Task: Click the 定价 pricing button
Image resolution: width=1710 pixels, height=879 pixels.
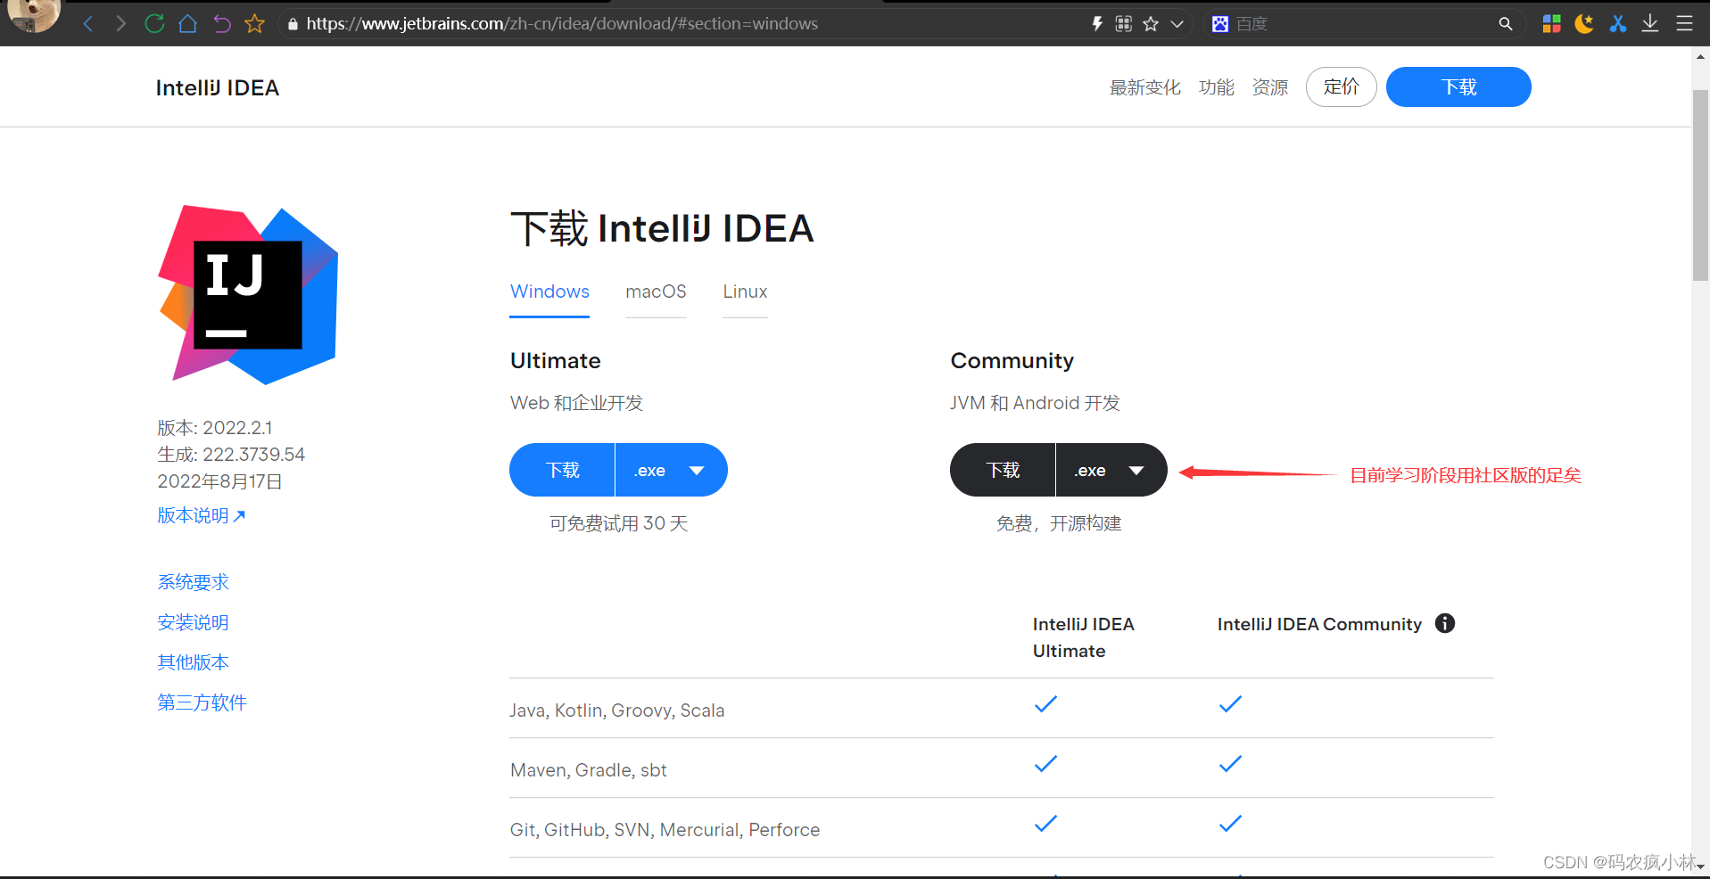Action: (1342, 87)
